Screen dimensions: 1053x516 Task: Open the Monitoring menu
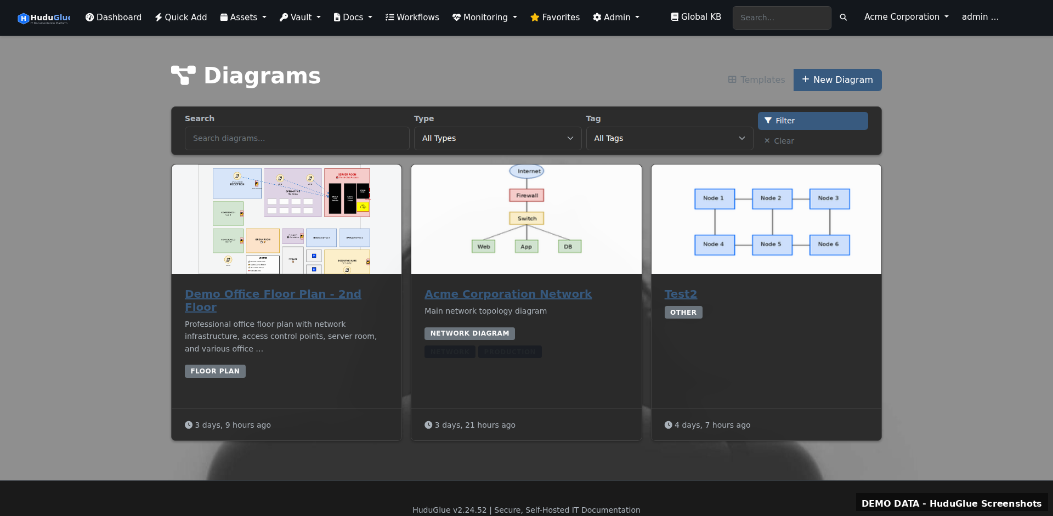pyautogui.click(x=484, y=17)
